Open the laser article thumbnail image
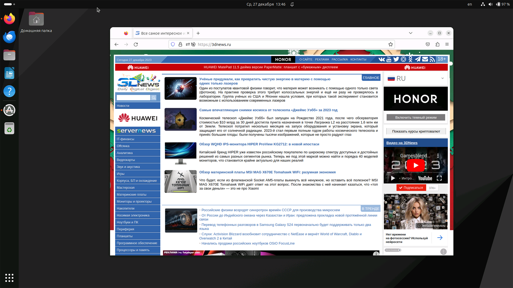 tap(181, 88)
